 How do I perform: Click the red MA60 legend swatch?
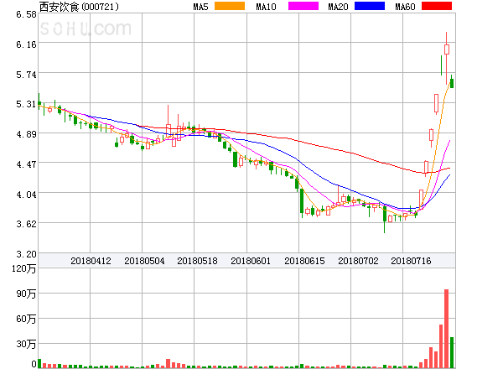pyautogui.click(x=437, y=6)
